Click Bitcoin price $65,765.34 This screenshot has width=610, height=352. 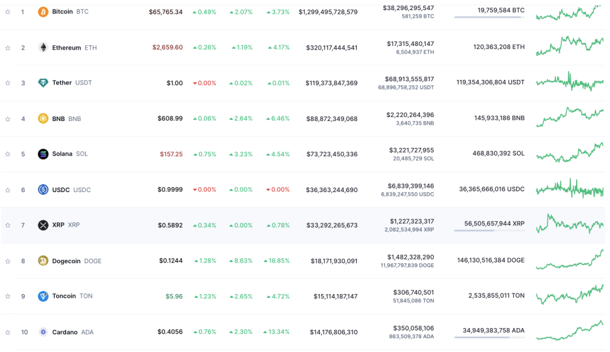coord(166,12)
